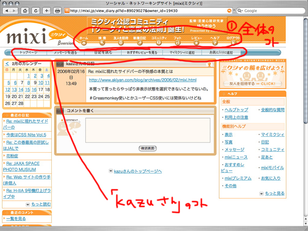Open the お気に入り help link

click(271, 178)
